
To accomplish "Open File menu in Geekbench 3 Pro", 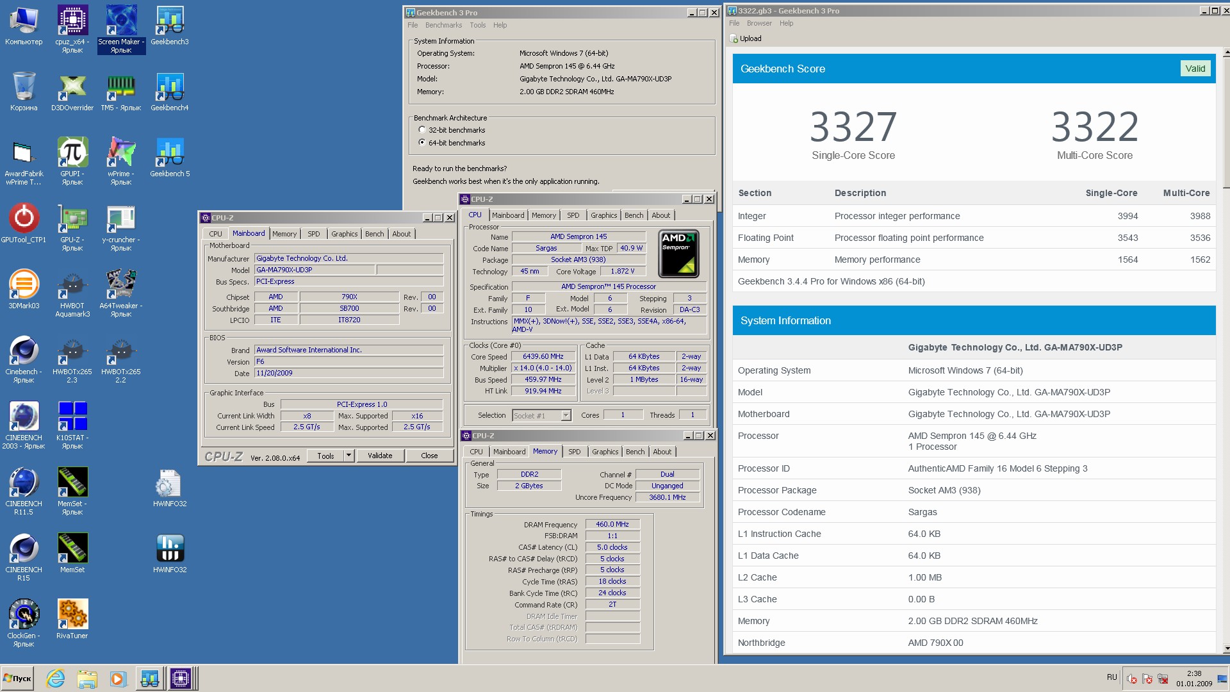I will [x=413, y=25].
